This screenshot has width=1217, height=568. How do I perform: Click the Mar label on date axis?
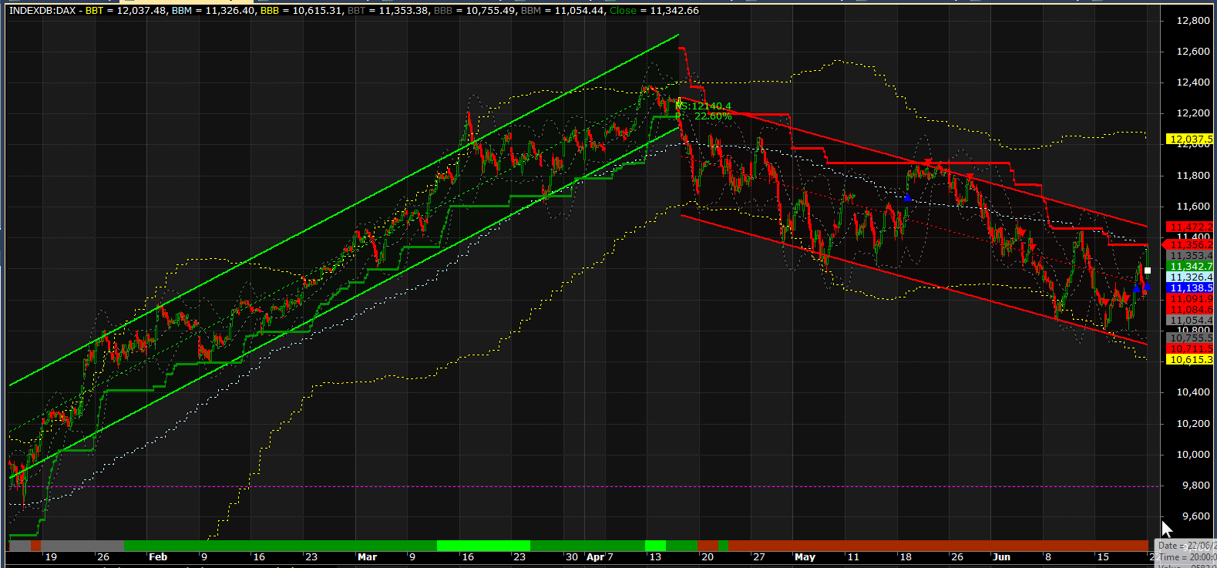pyautogui.click(x=367, y=556)
